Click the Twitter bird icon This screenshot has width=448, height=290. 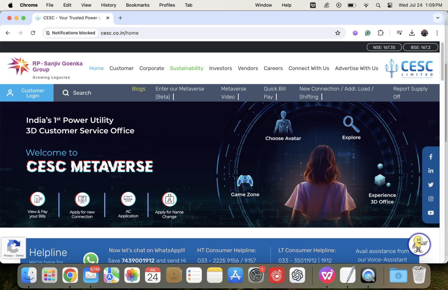tap(430, 185)
